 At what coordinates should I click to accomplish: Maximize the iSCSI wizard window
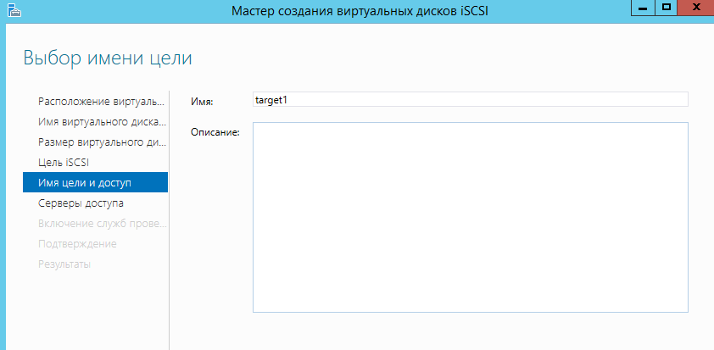667,8
